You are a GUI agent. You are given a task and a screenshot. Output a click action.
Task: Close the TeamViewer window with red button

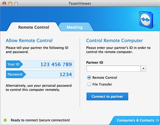click(4, 3)
